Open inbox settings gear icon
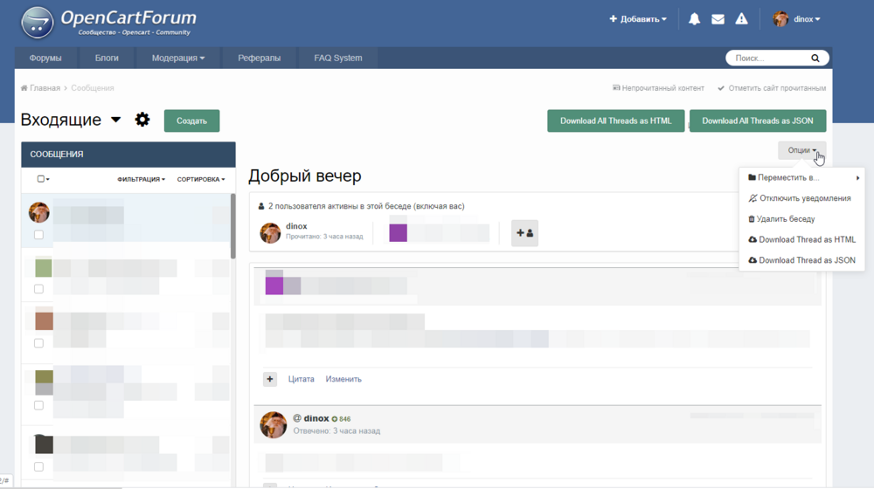 pos(142,121)
